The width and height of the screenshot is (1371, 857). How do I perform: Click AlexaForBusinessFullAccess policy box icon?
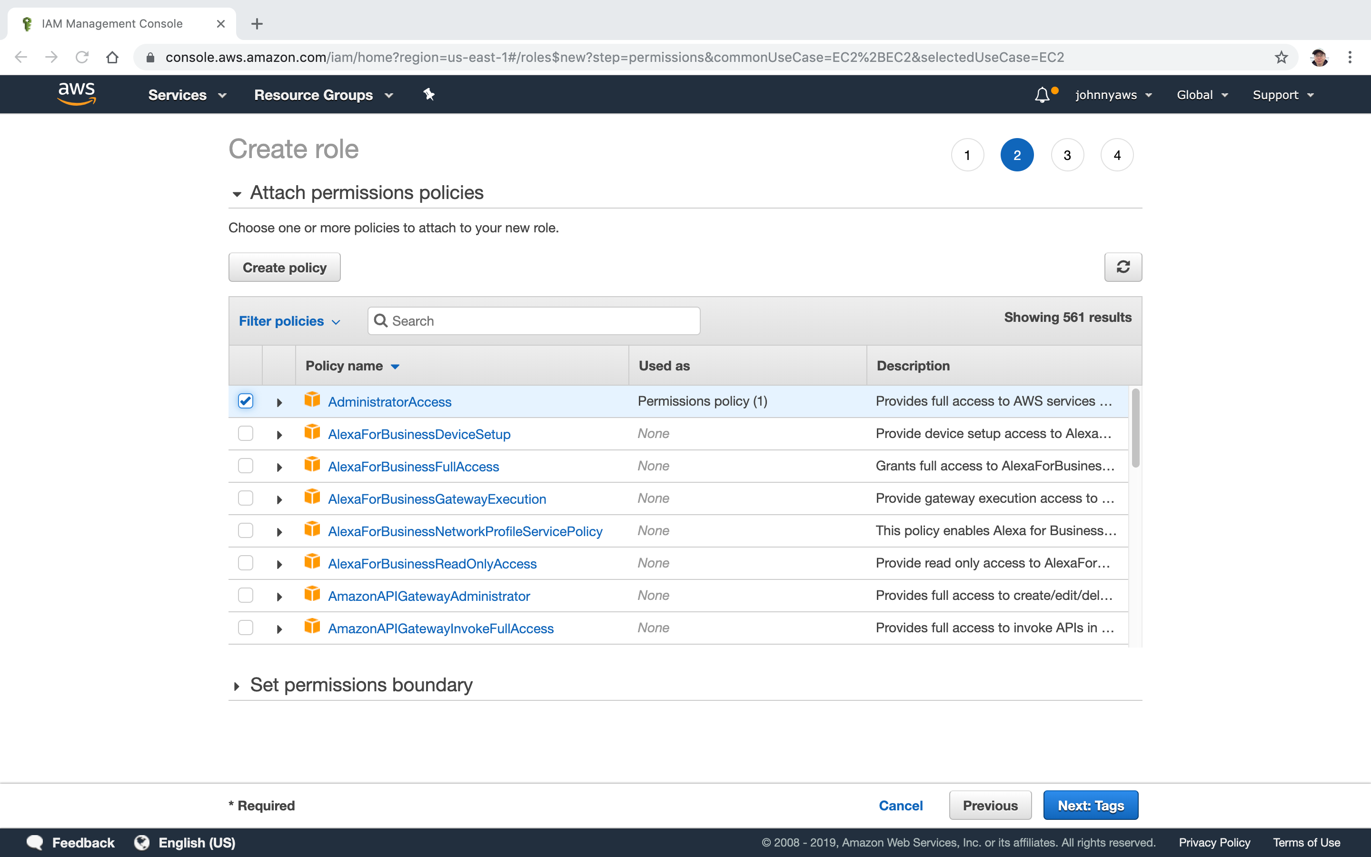(x=312, y=464)
